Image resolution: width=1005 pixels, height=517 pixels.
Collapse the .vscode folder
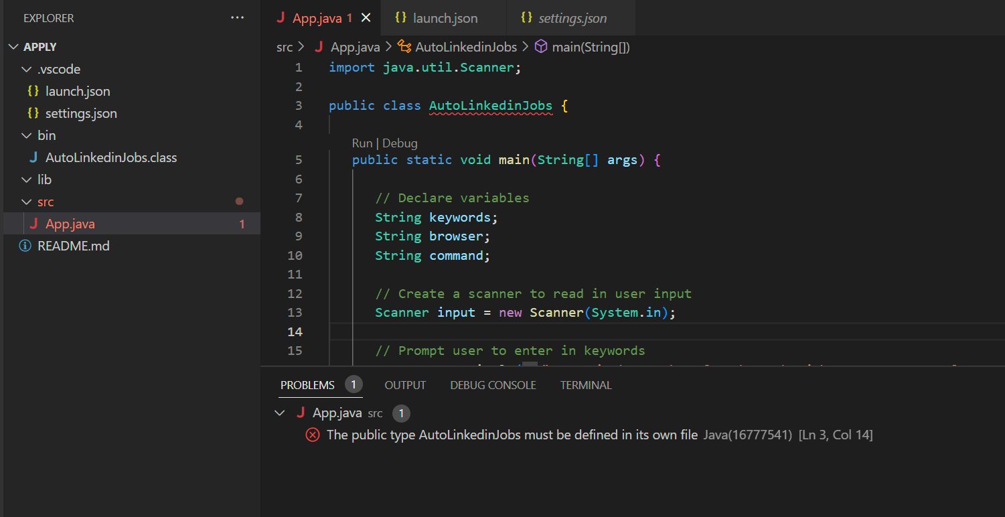tap(26, 68)
